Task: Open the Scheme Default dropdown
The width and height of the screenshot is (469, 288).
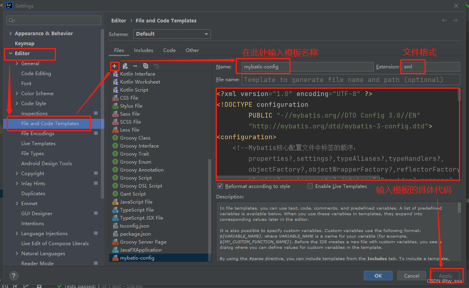Action: click(172, 34)
